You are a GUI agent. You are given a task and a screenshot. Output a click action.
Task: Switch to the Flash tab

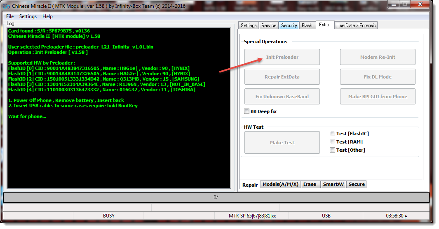[307, 25]
